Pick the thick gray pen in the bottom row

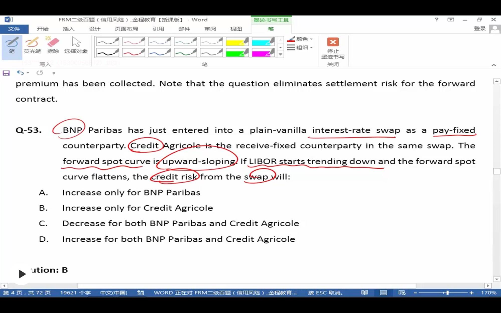click(211, 53)
